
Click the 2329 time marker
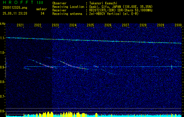(161, 25)
